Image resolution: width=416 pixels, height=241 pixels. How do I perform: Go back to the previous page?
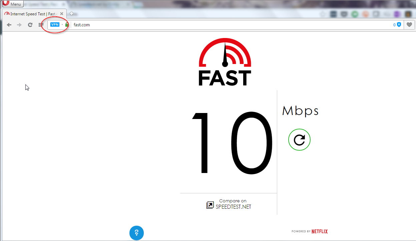point(9,25)
